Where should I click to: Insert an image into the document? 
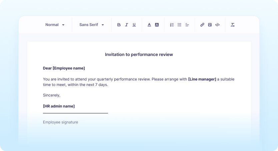210,25
